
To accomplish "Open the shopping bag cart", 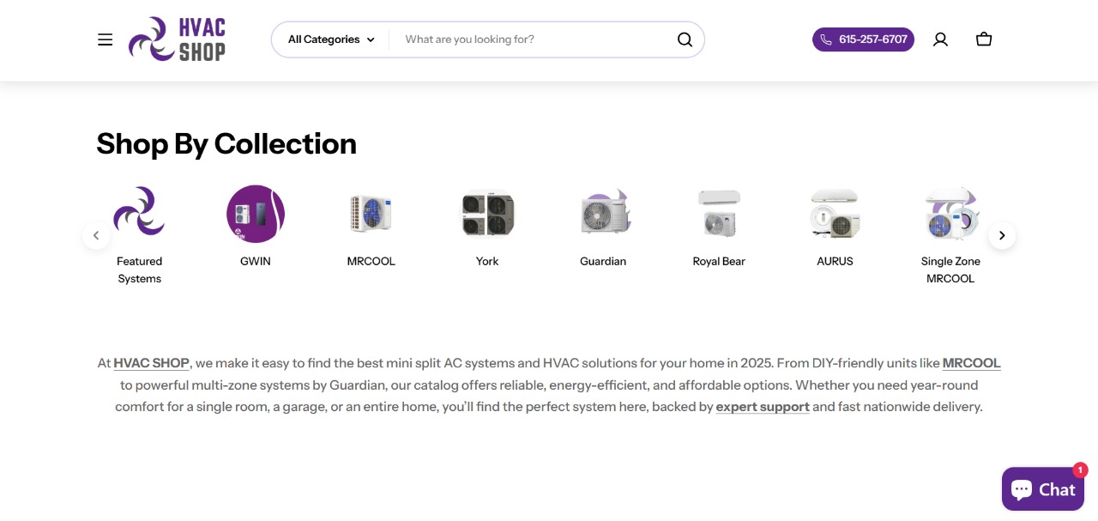I will coord(984,39).
